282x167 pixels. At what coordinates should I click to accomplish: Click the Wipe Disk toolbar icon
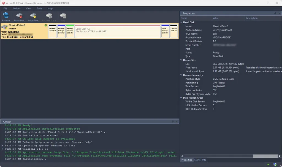tap(33, 17)
